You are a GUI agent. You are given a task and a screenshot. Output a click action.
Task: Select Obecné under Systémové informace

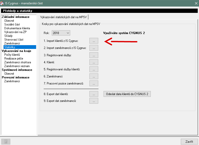tap(9, 74)
